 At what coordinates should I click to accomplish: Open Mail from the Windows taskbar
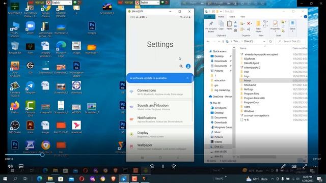(x=71, y=178)
